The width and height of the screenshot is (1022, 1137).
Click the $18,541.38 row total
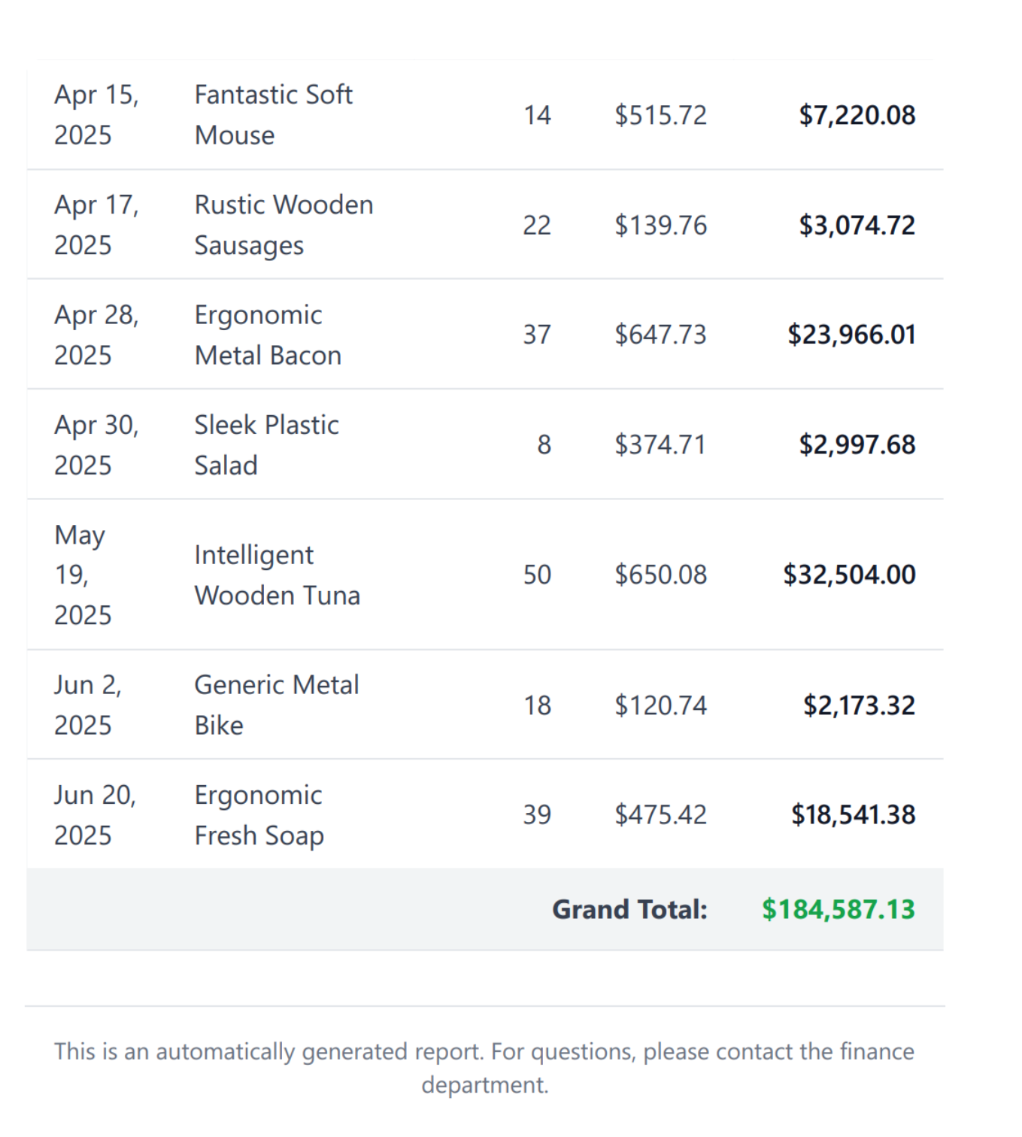point(854,815)
